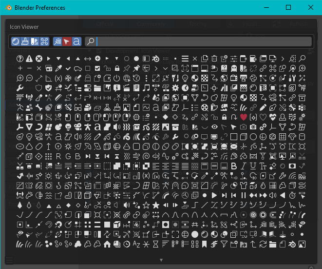The height and width of the screenshot is (269, 322).
Task: Click the info speech bubble icon
Action: tap(116, 88)
